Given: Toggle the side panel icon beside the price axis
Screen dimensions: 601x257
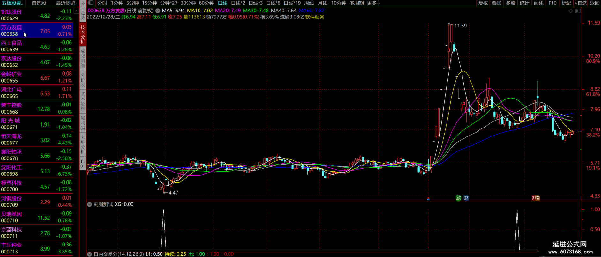Looking at the screenshot, I should click(x=578, y=11).
